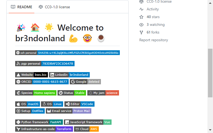Viewport: 213px width, 133px height.
Task: Click the My jam science badge
Action: point(103,93)
